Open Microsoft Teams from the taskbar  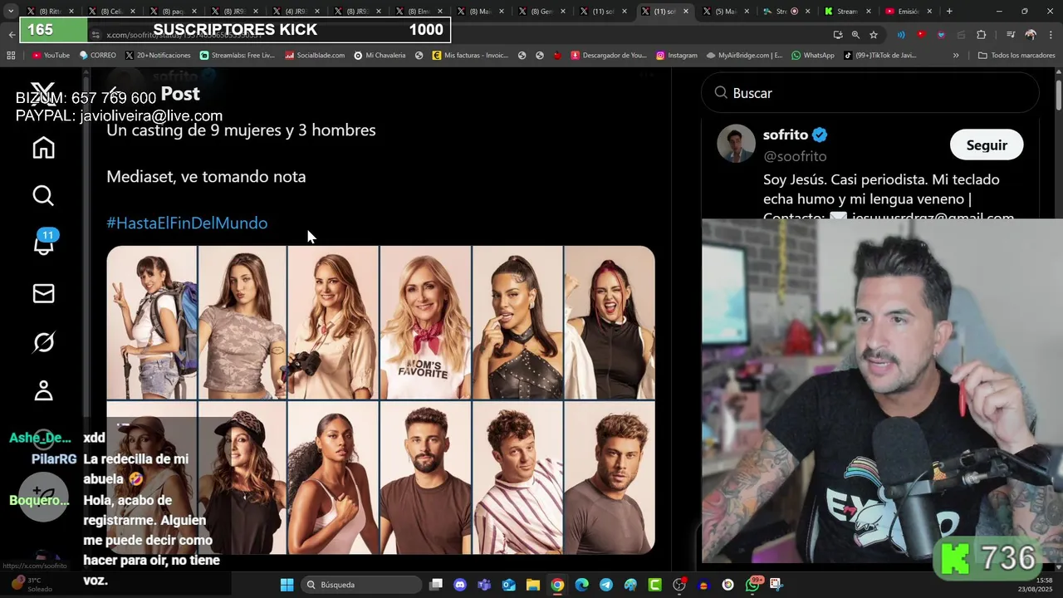[484, 585]
